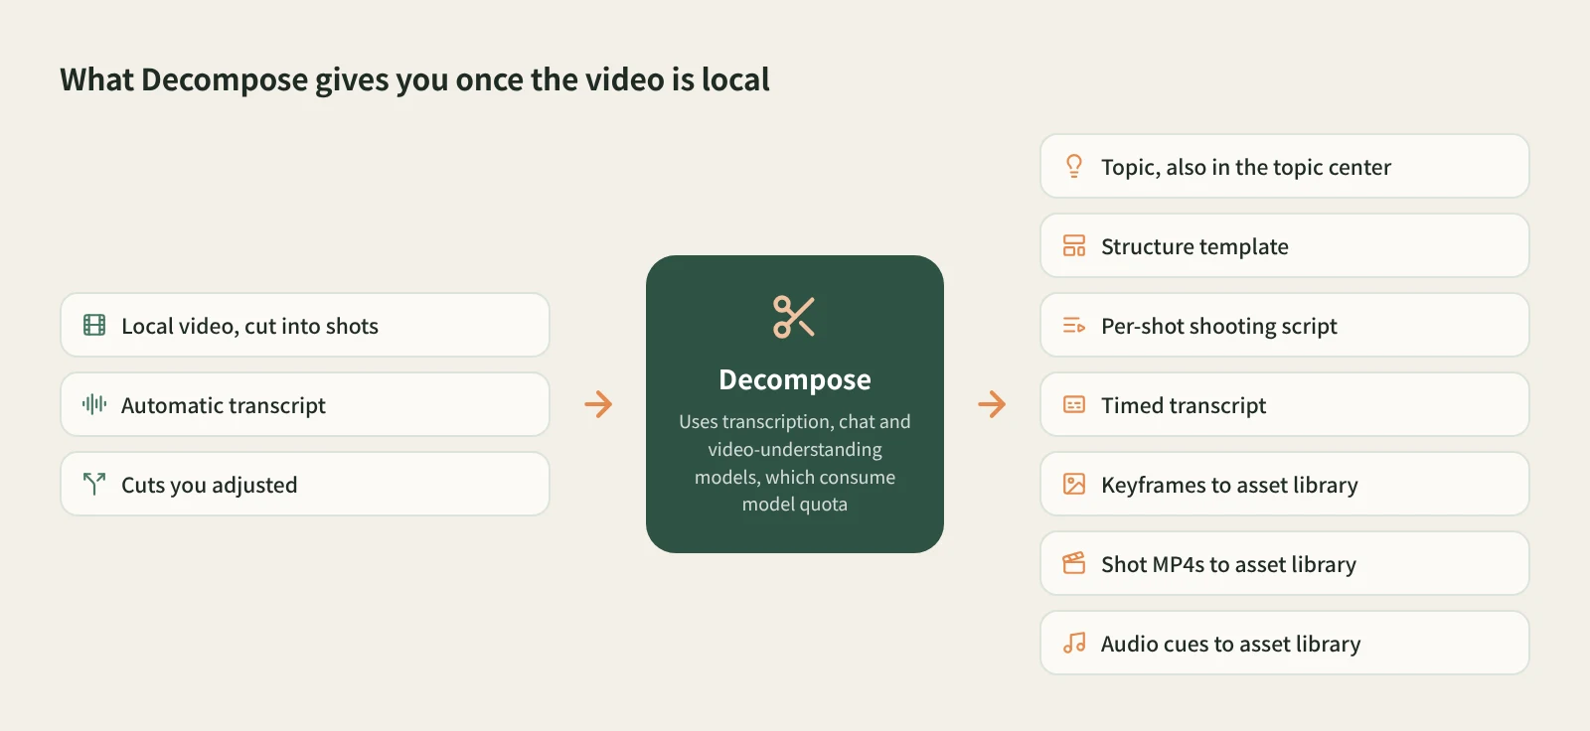Click the title "What Decompose gives you once the video is local"
1590x731 pixels.
(x=414, y=79)
